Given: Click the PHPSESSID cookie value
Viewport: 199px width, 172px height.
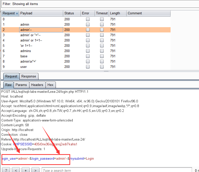Looking at the screenshot, I should 56,144.
